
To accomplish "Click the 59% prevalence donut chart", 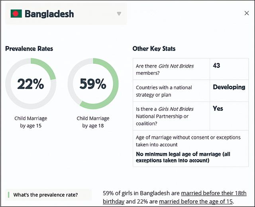I will [93, 84].
